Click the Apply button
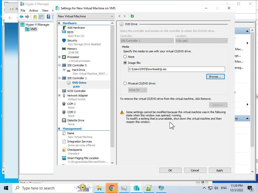258x193 pixels. click(x=220, y=170)
